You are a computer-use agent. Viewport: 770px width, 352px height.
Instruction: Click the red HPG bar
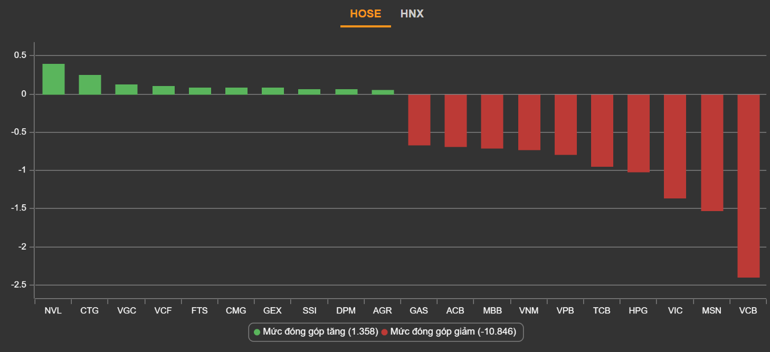tap(638, 133)
